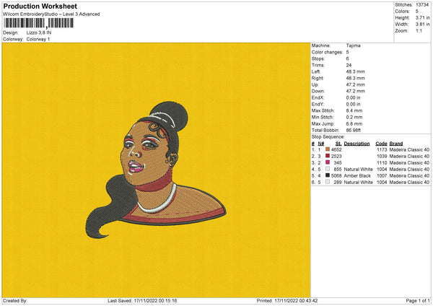
Task: Select stitch count '345' in row 3
Action: (x=338, y=162)
